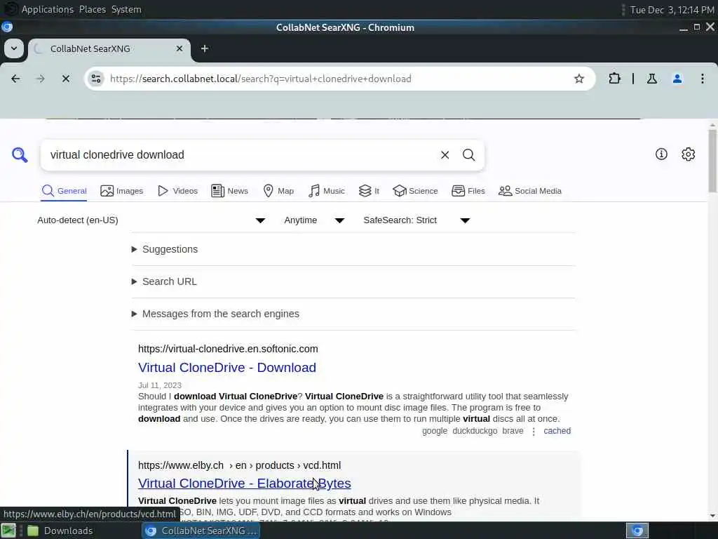The image size is (718, 539).
Task: Open the Places menu
Action: tap(92, 10)
